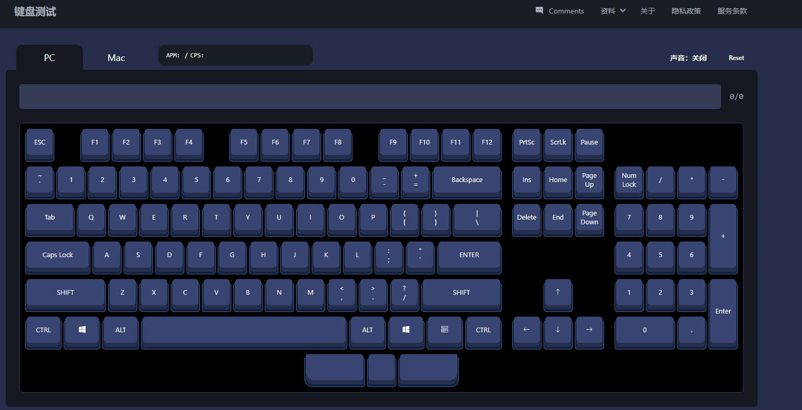The image size is (802, 410).
Task: Click the down arrow key
Action: (x=558, y=330)
